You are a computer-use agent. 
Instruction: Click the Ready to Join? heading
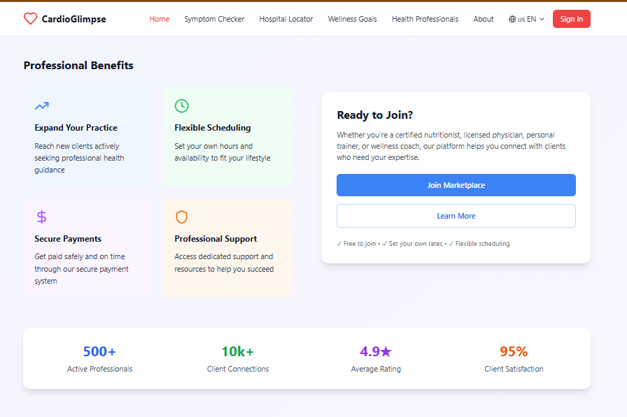tap(374, 115)
